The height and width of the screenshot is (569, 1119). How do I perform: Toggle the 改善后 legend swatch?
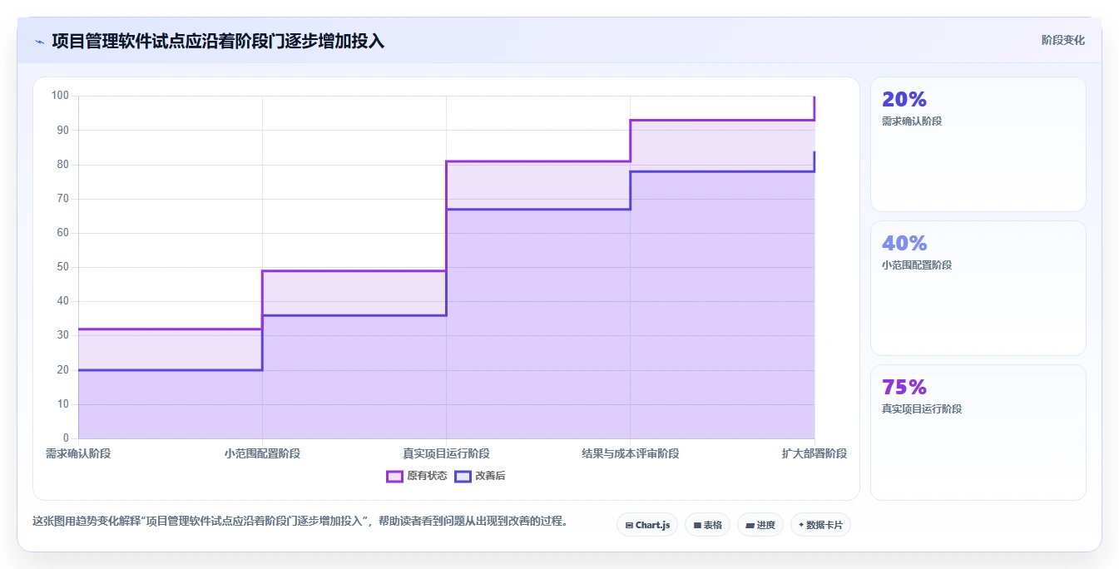(463, 476)
